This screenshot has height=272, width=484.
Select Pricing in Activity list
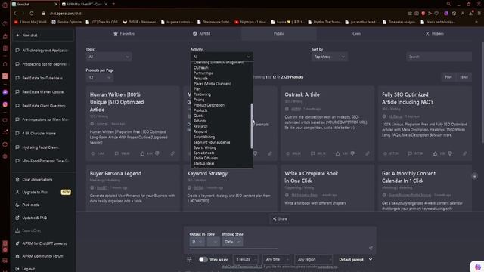tap(199, 100)
